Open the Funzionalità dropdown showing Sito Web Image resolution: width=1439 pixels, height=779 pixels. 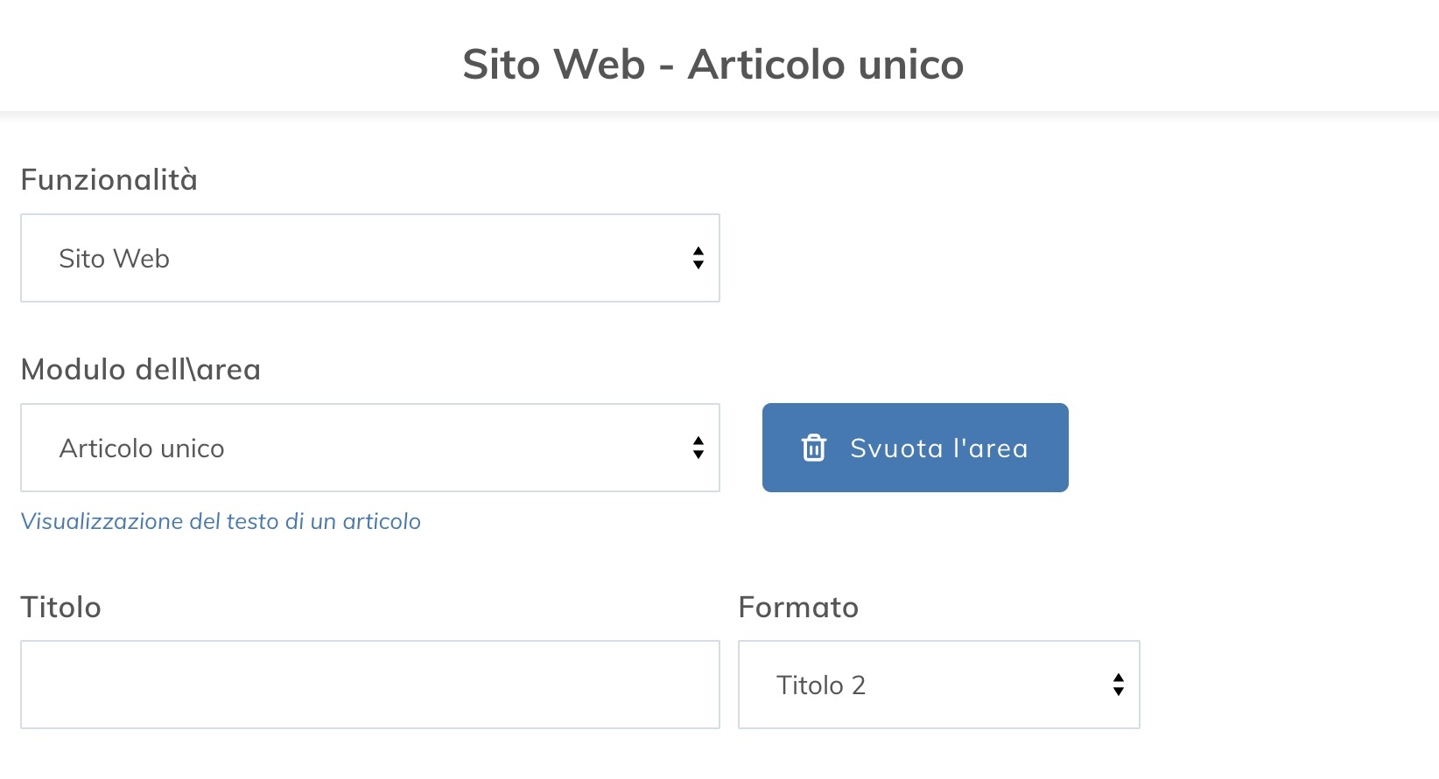368,258
